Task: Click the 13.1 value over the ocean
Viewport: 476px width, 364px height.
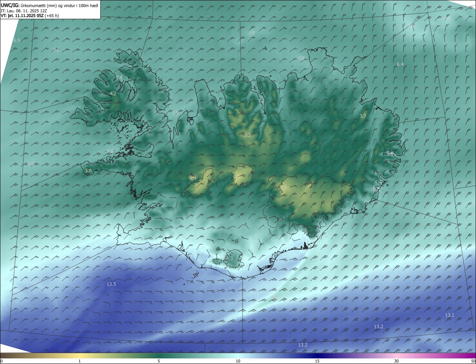Action: pyautogui.click(x=450, y=315)
